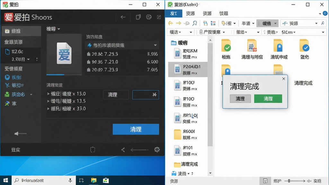Image resolution: width=329 pixels, height=185 pixels.
Task: Click the chat screen icon in Shoots header
Action: [x=149, y=17]
